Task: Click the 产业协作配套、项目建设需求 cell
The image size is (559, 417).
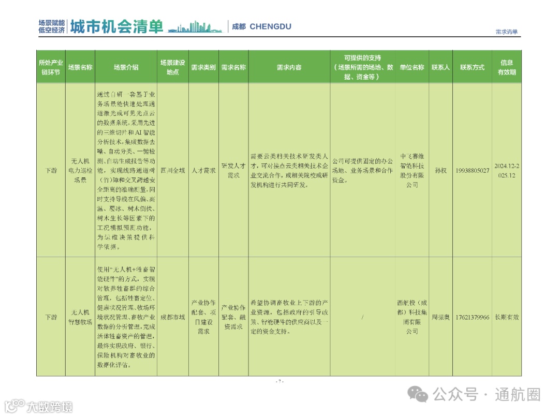Action: 203,317
